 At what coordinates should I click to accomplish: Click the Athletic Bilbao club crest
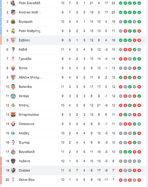(x=13, y=77)
